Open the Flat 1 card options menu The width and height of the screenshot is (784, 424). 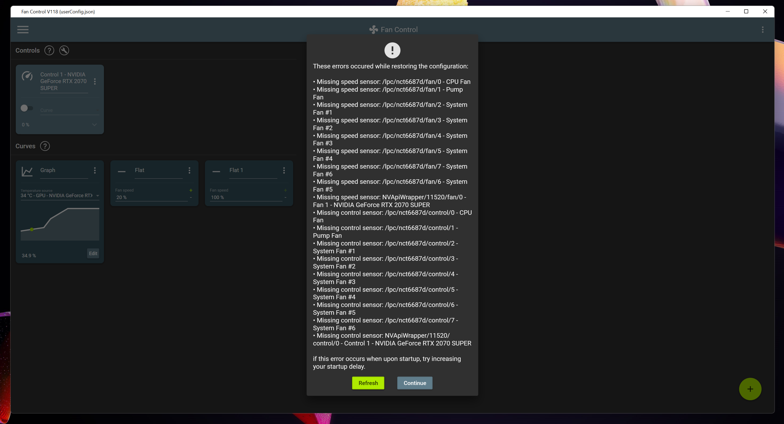click(x=284, y=170)
